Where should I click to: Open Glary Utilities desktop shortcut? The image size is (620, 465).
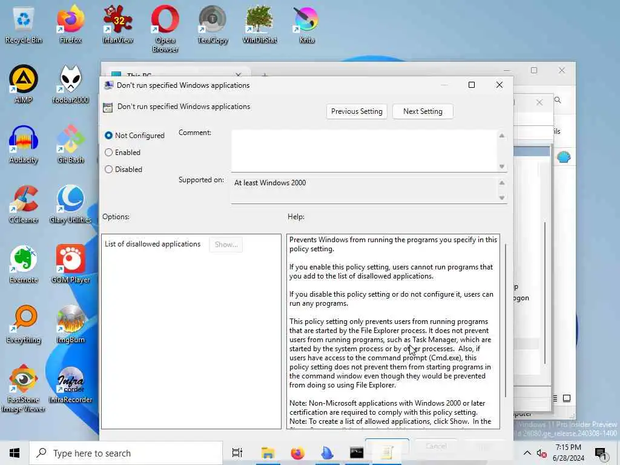(70, 205)
